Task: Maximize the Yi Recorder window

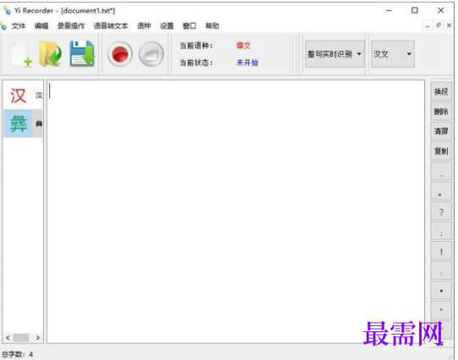Action: click(415, 10)
